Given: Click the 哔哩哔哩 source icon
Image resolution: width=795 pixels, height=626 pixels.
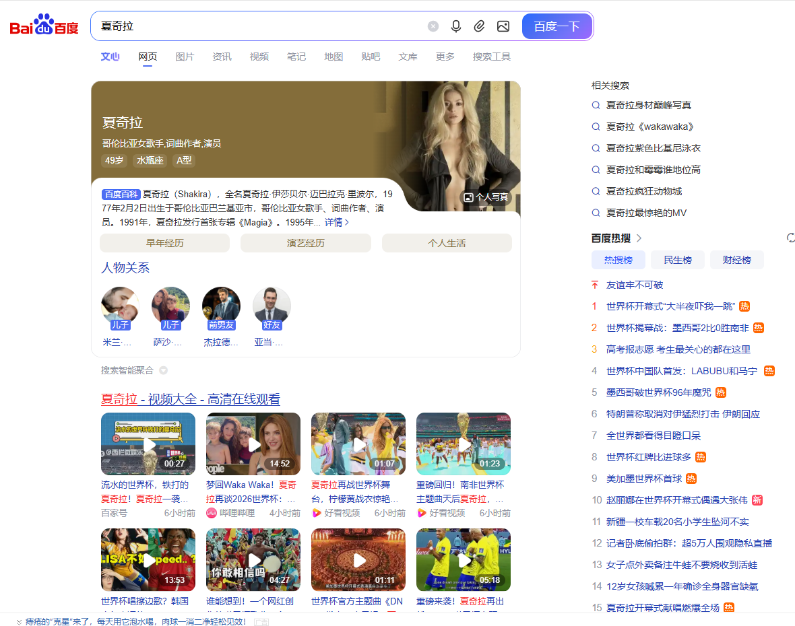Looking at the screenshot, I should click(212, 513).
